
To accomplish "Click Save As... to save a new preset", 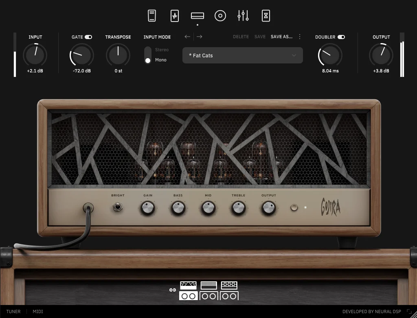I will 282,37.
